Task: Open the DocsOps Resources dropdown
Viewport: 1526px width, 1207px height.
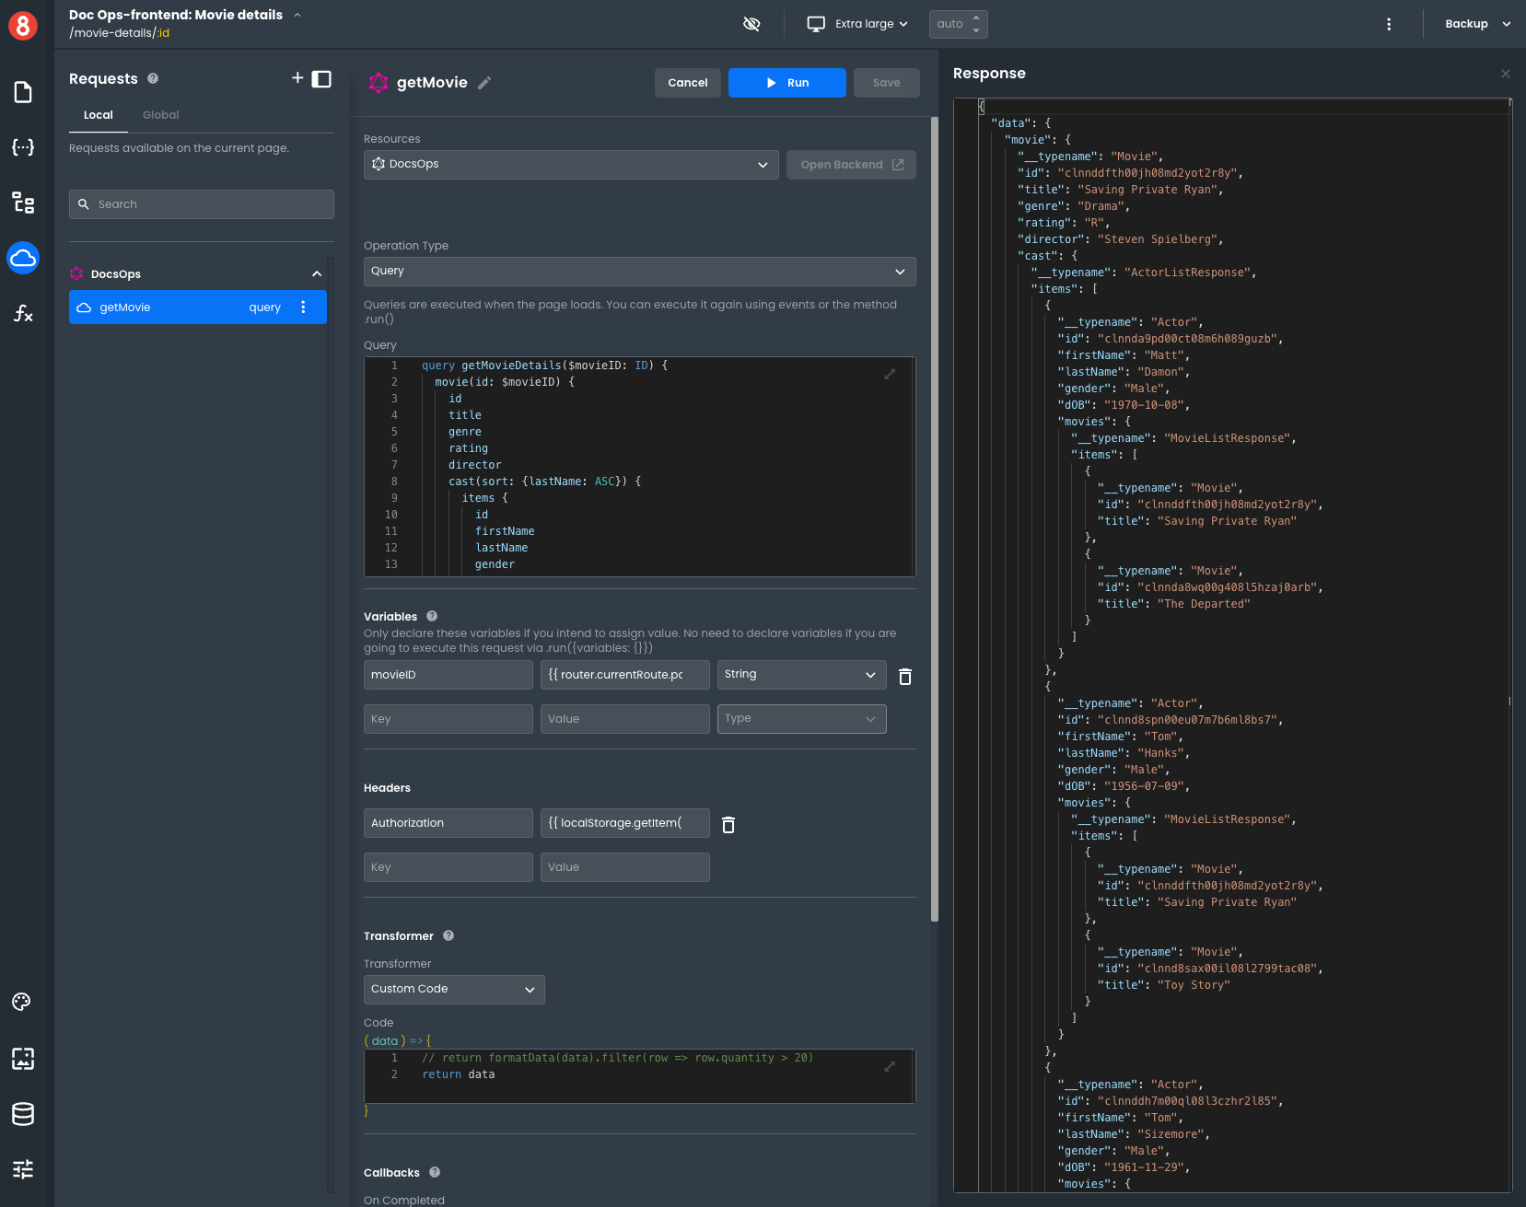Action: pyautogui.click(x=570, y=165)
